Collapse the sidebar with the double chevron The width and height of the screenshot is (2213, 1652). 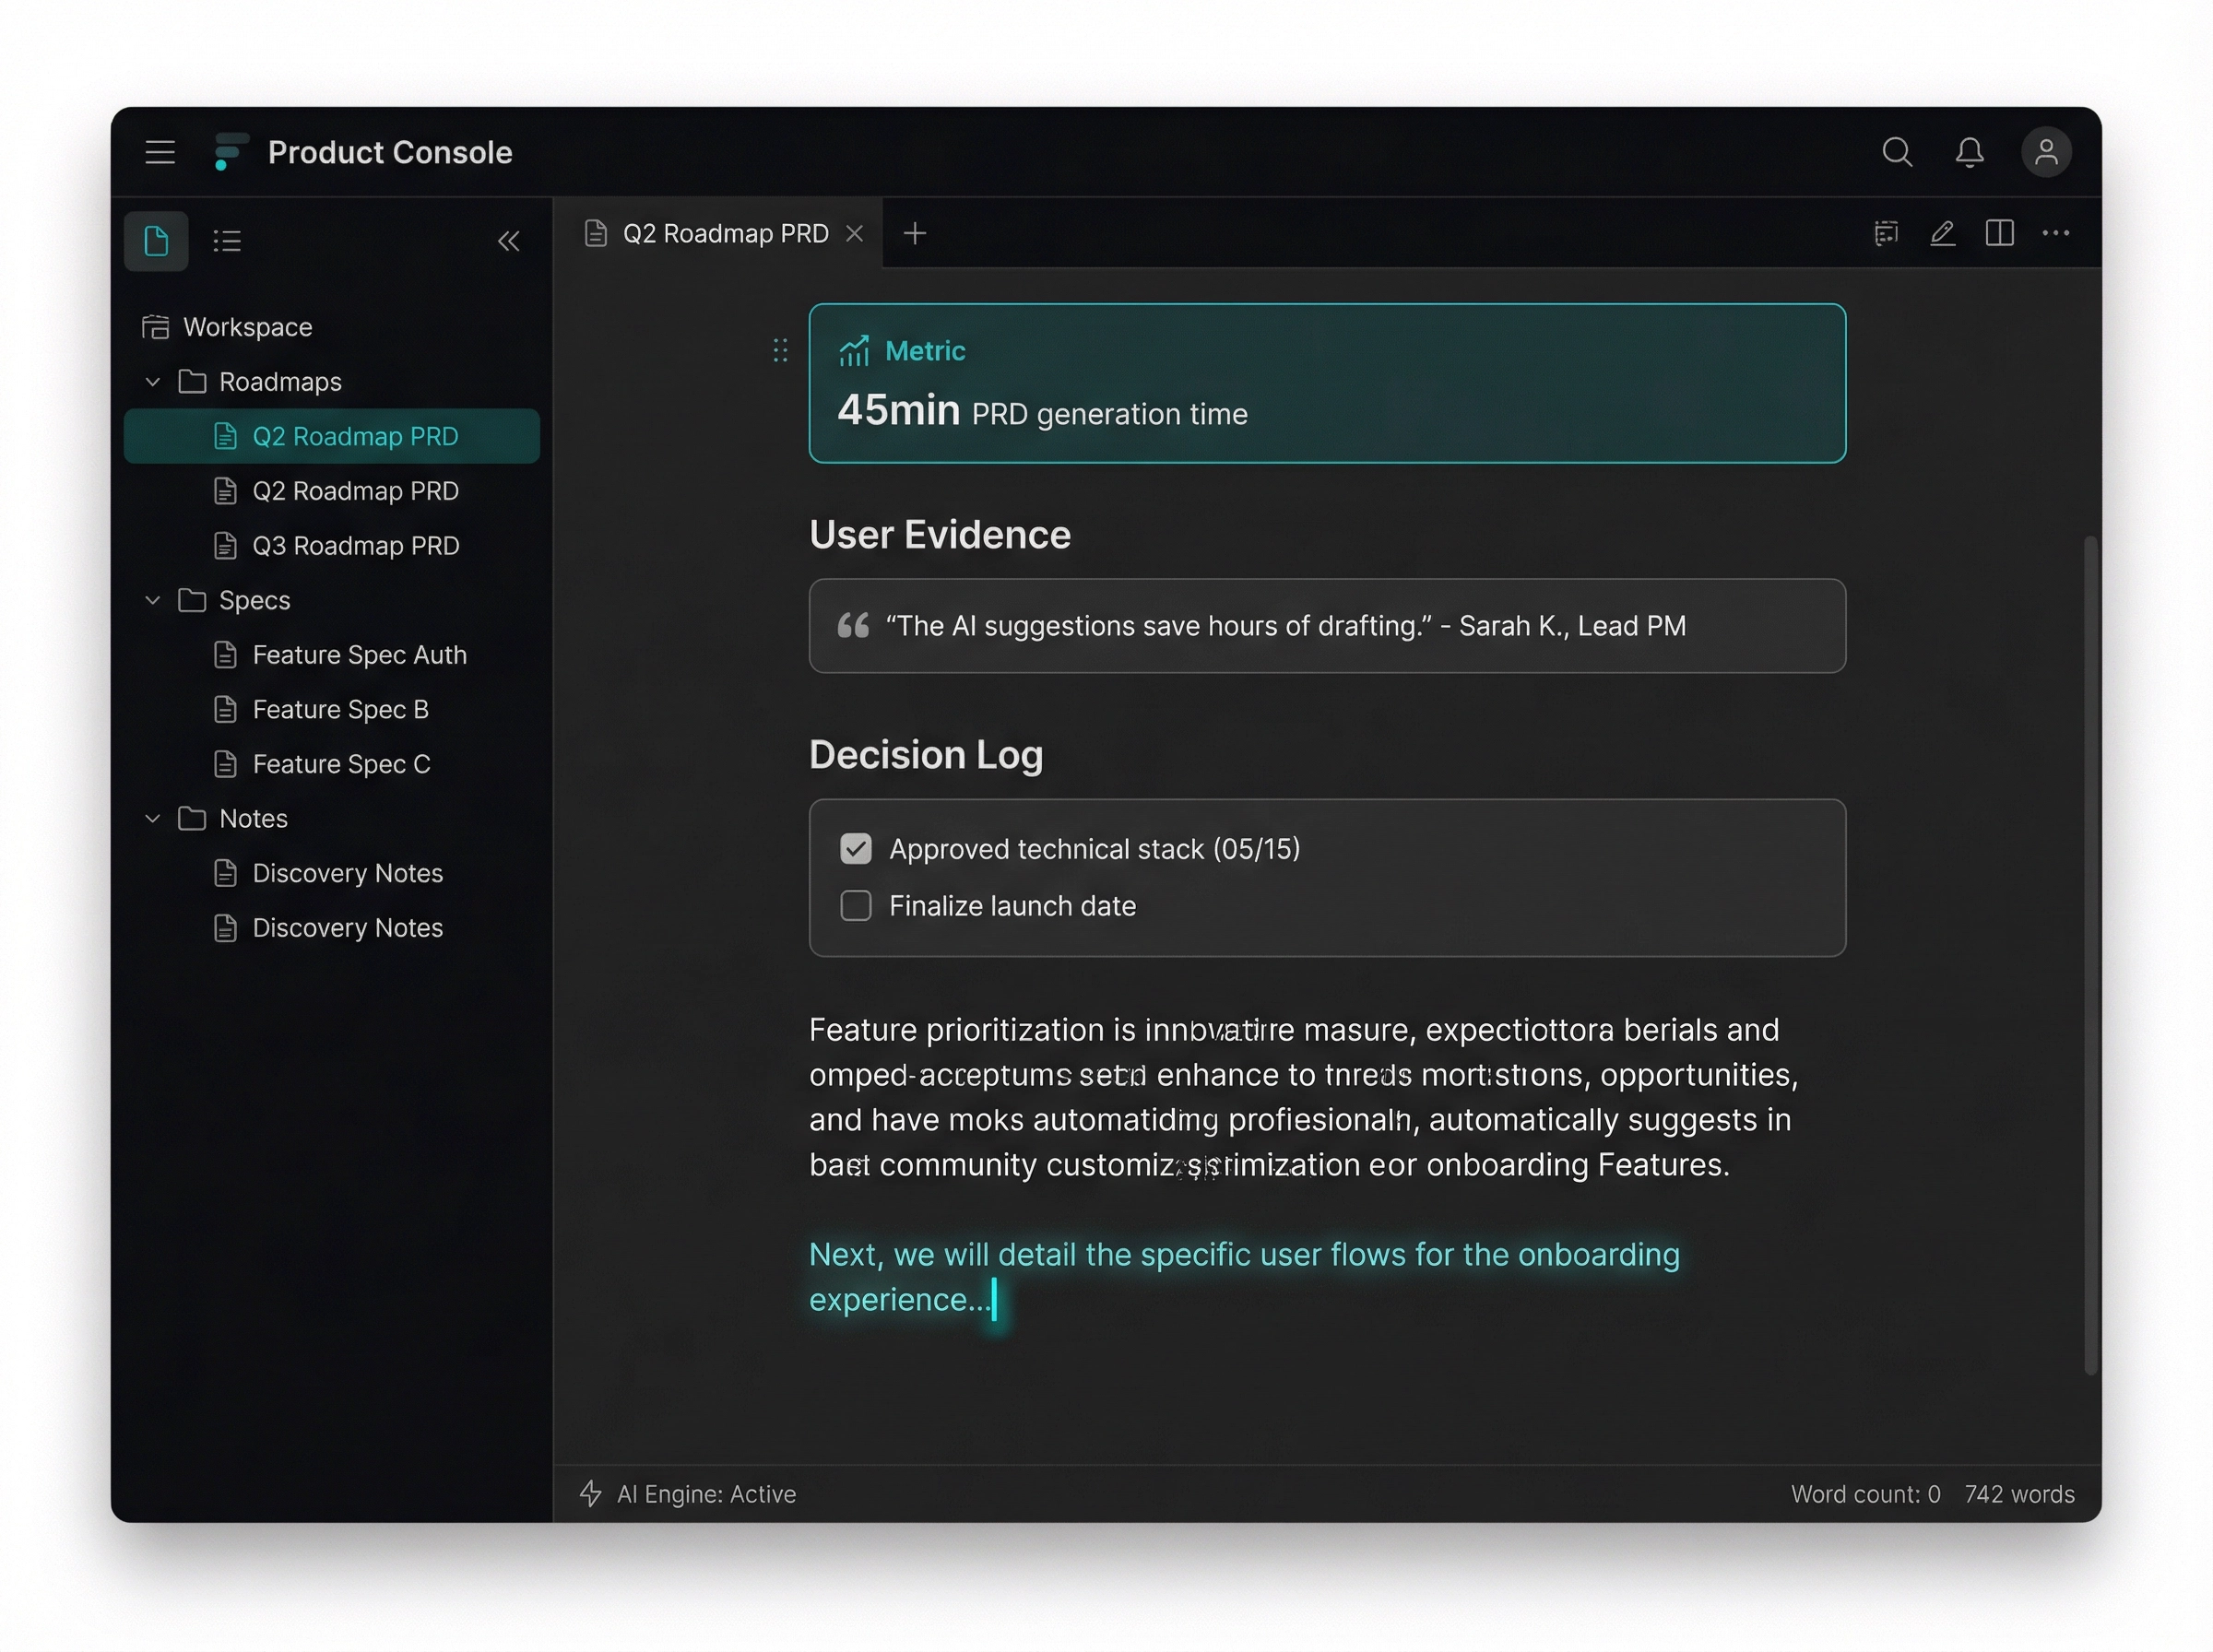[509, 241]
